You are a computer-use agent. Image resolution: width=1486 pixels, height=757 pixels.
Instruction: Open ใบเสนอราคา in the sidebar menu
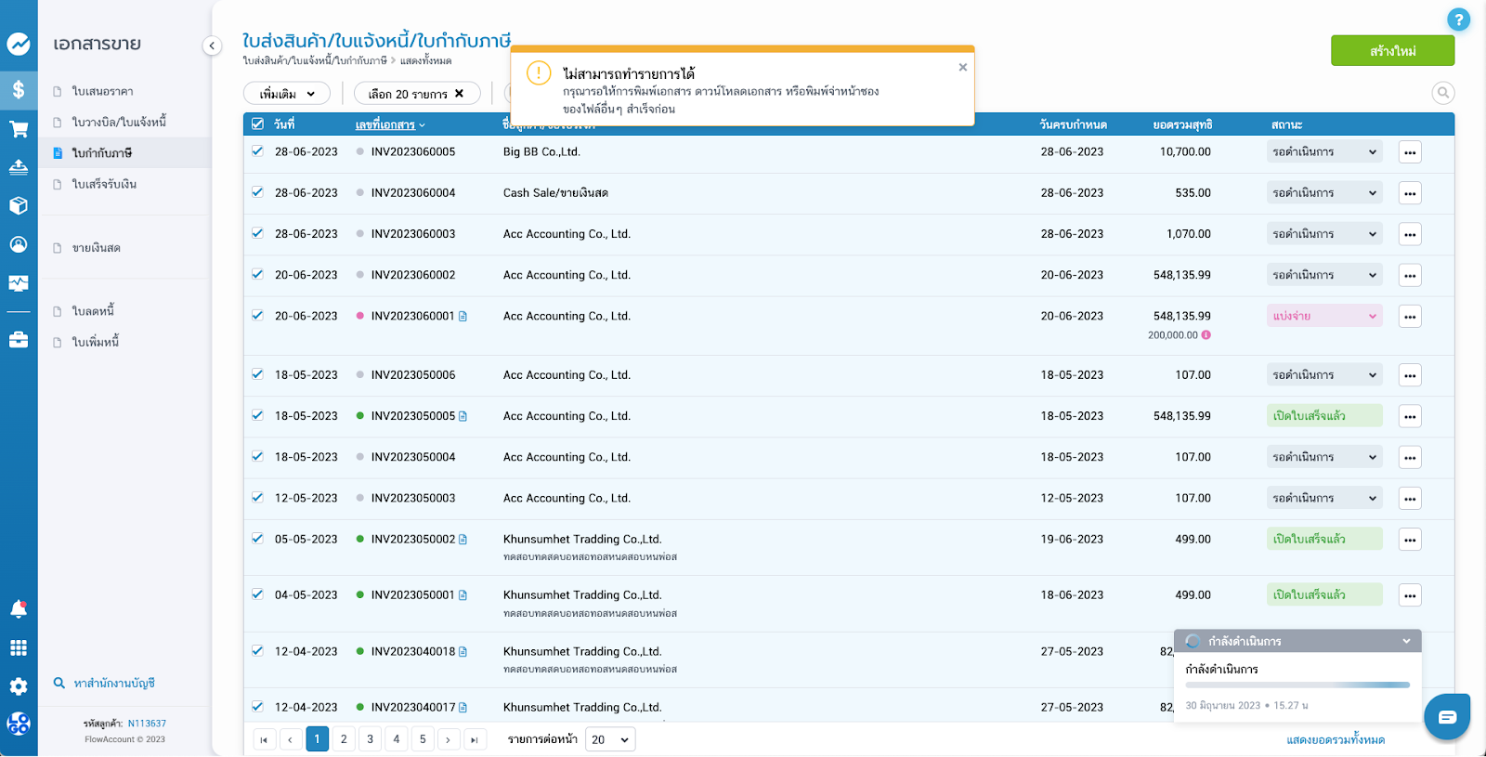pyautogui.click(x=103, y=91)
